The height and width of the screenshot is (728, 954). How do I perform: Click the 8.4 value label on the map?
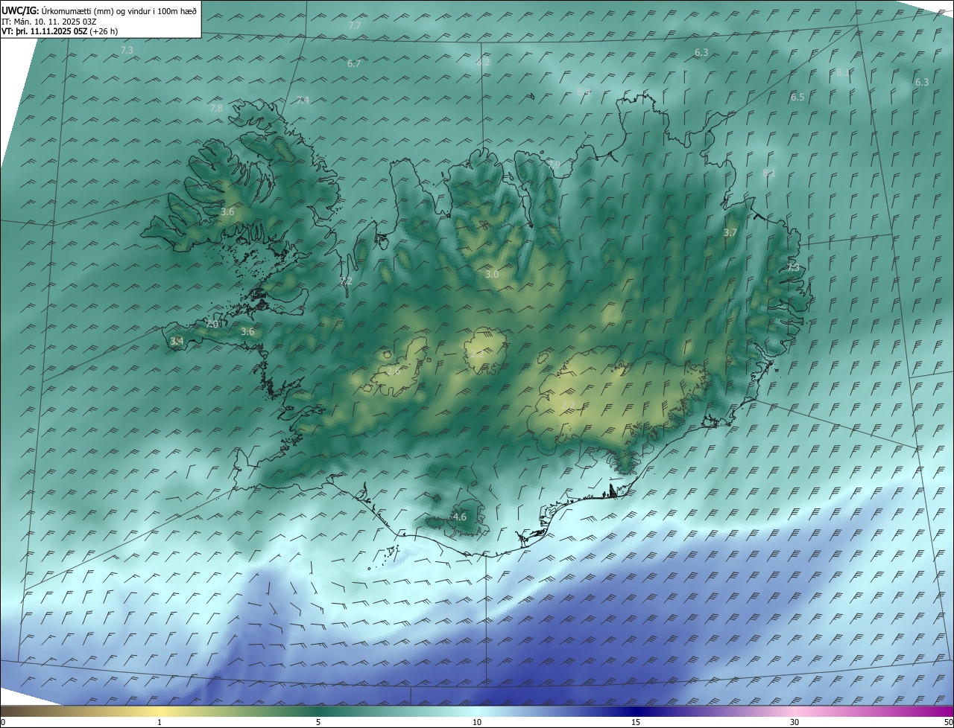click(584, 92)
